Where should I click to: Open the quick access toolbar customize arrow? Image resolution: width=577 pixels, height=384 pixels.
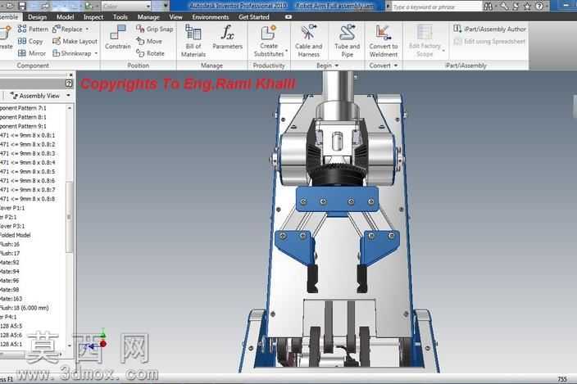tap(166, 7)
